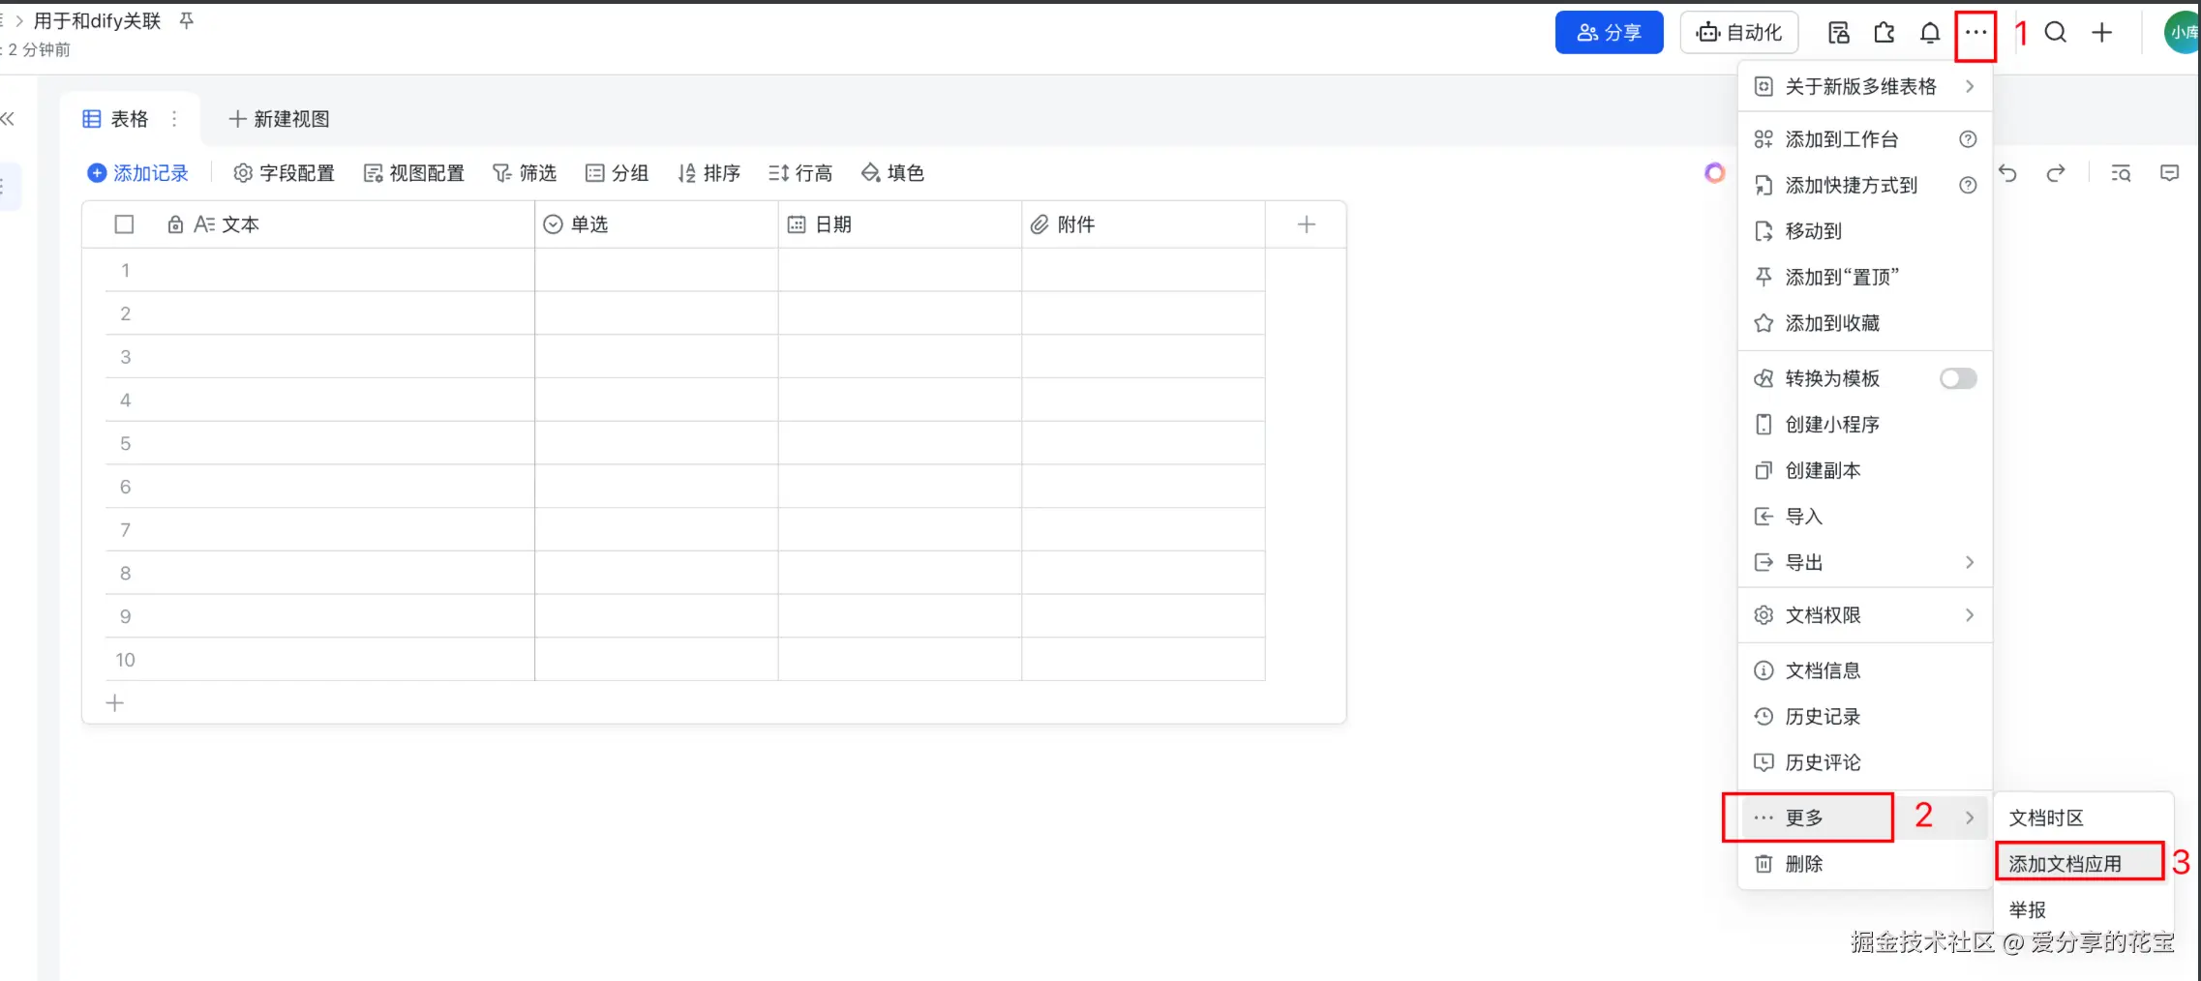Click the redo arrow icon
2201x981 pixels.
point(2055,173)
